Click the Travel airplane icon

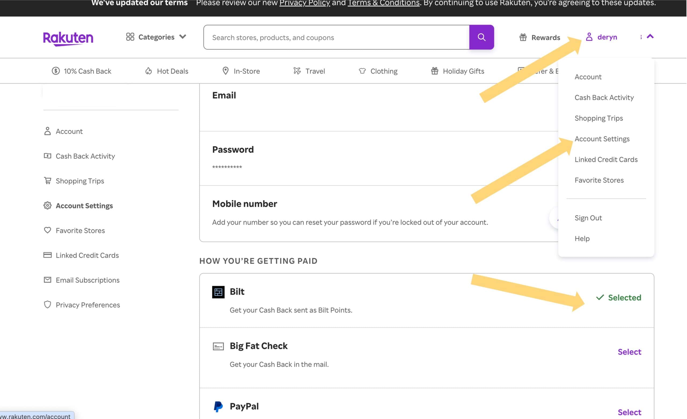point(297,71)
